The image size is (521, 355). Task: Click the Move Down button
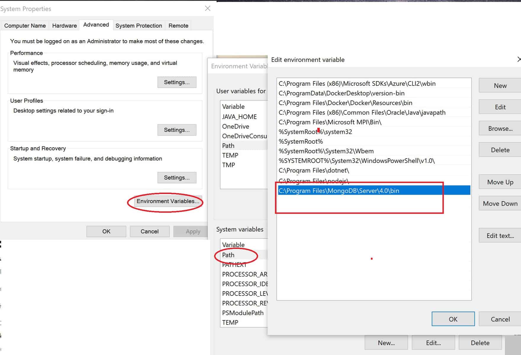500,203
